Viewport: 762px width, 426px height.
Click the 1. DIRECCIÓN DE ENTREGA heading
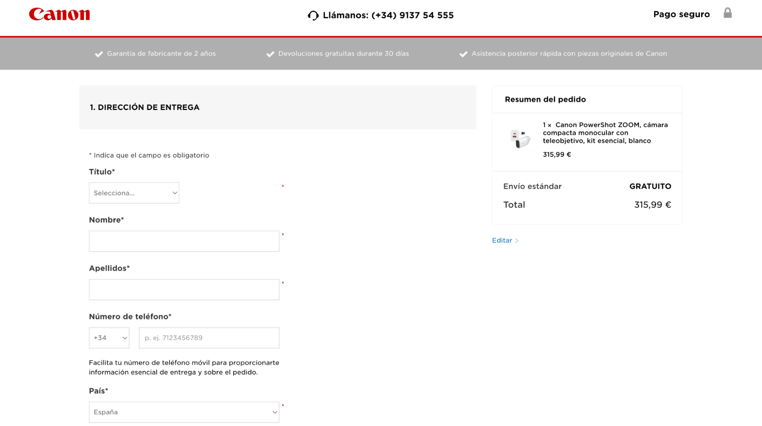144,107
